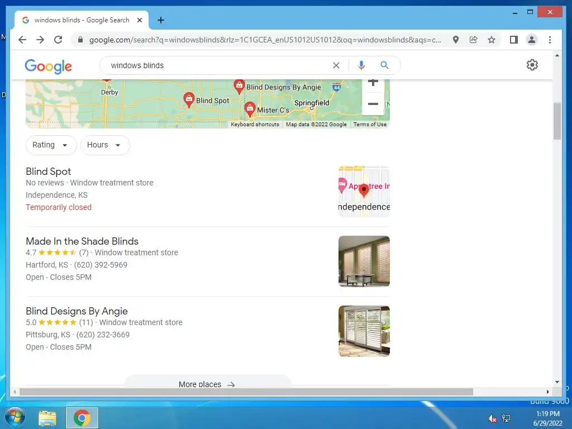Open a new browser tab
Viewport: 572px width, 429px height.
(160, 20)
